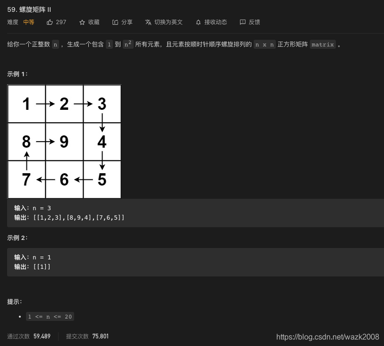Toggle favorite via 收藏 star
The height and width of the screenshot is (346, 384).
(x=90, y=22)
